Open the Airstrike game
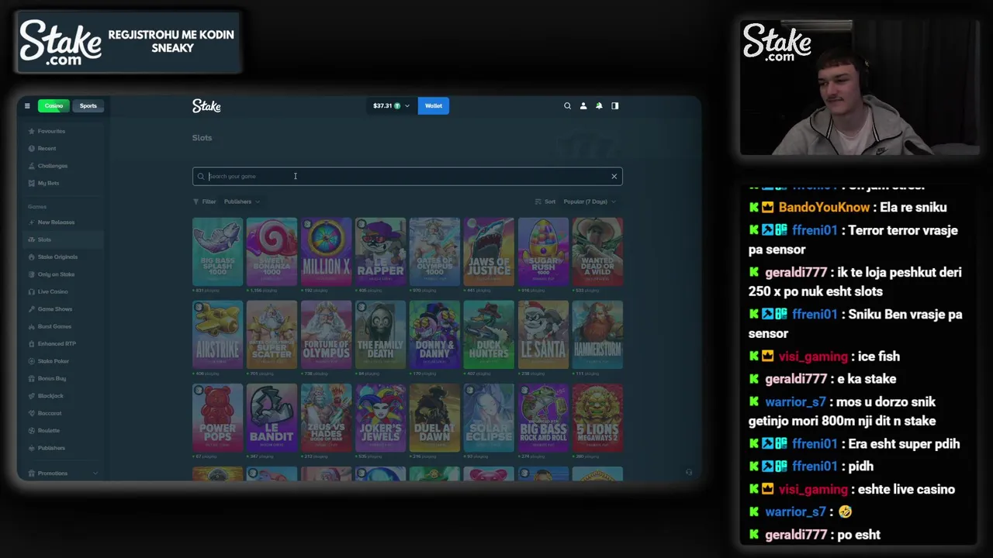 coord(217,335)
